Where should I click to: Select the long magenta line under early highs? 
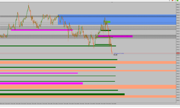pos(42,30)
